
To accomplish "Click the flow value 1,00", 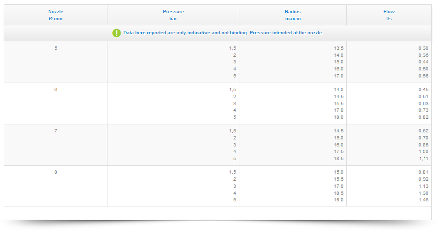I will 423,152.
